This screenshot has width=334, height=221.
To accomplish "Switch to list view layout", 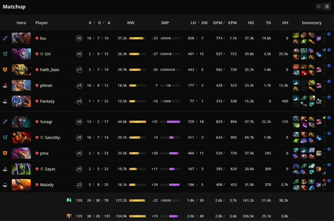I will point(327,6).
